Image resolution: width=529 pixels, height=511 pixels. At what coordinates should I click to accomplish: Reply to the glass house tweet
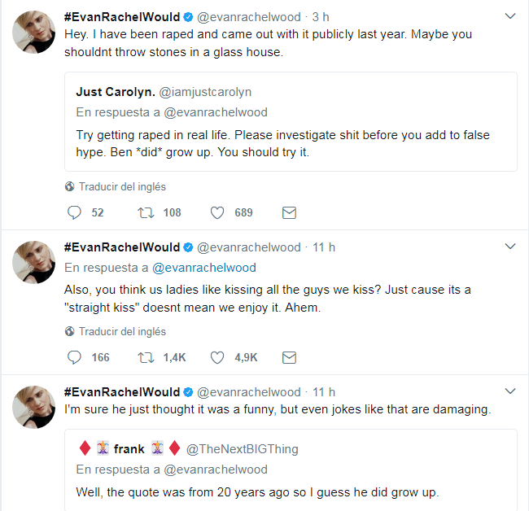click(75, 212)
